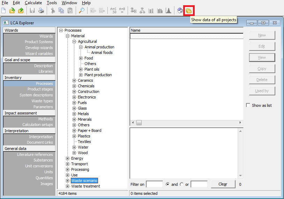Open Calculation setups in the sidebar

[x=37, y=125]
